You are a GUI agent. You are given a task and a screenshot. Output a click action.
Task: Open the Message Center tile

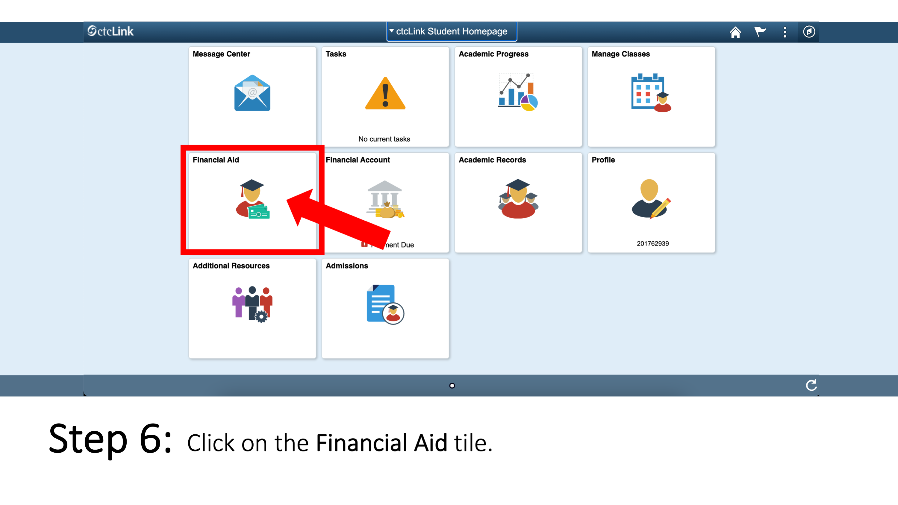[x=252, y=95]
